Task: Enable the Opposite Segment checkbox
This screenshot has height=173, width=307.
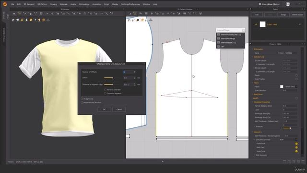Action: [106, 93]
